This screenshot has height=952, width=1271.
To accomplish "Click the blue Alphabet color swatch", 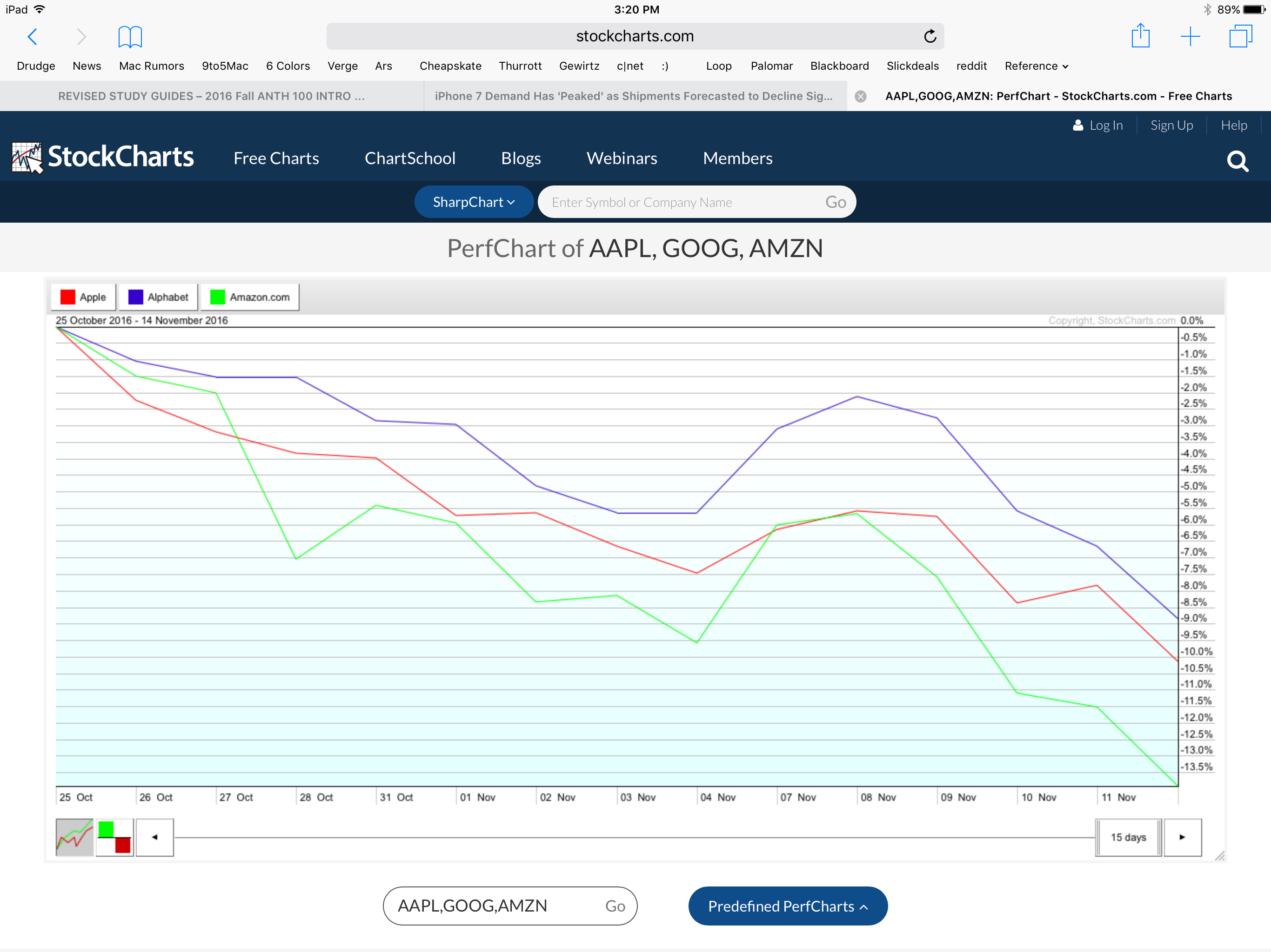I will pos(135,297).
